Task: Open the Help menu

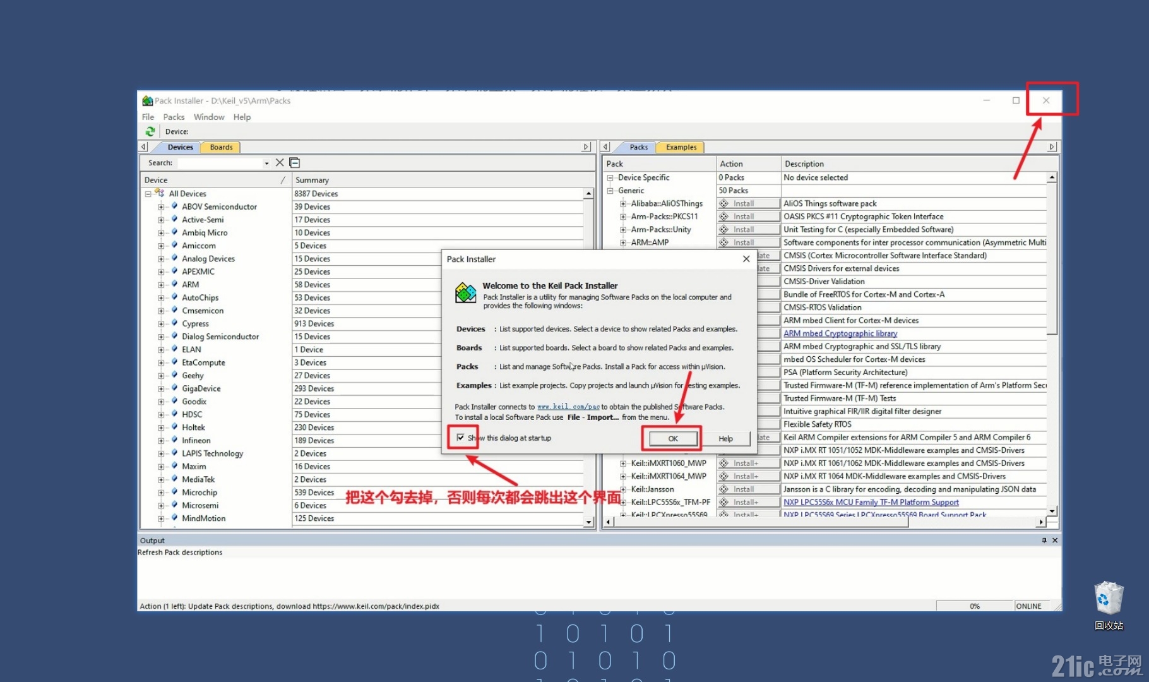Action: click(x=242, y=117)
